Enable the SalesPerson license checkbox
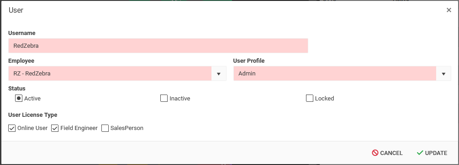 [x=105, y=128]
